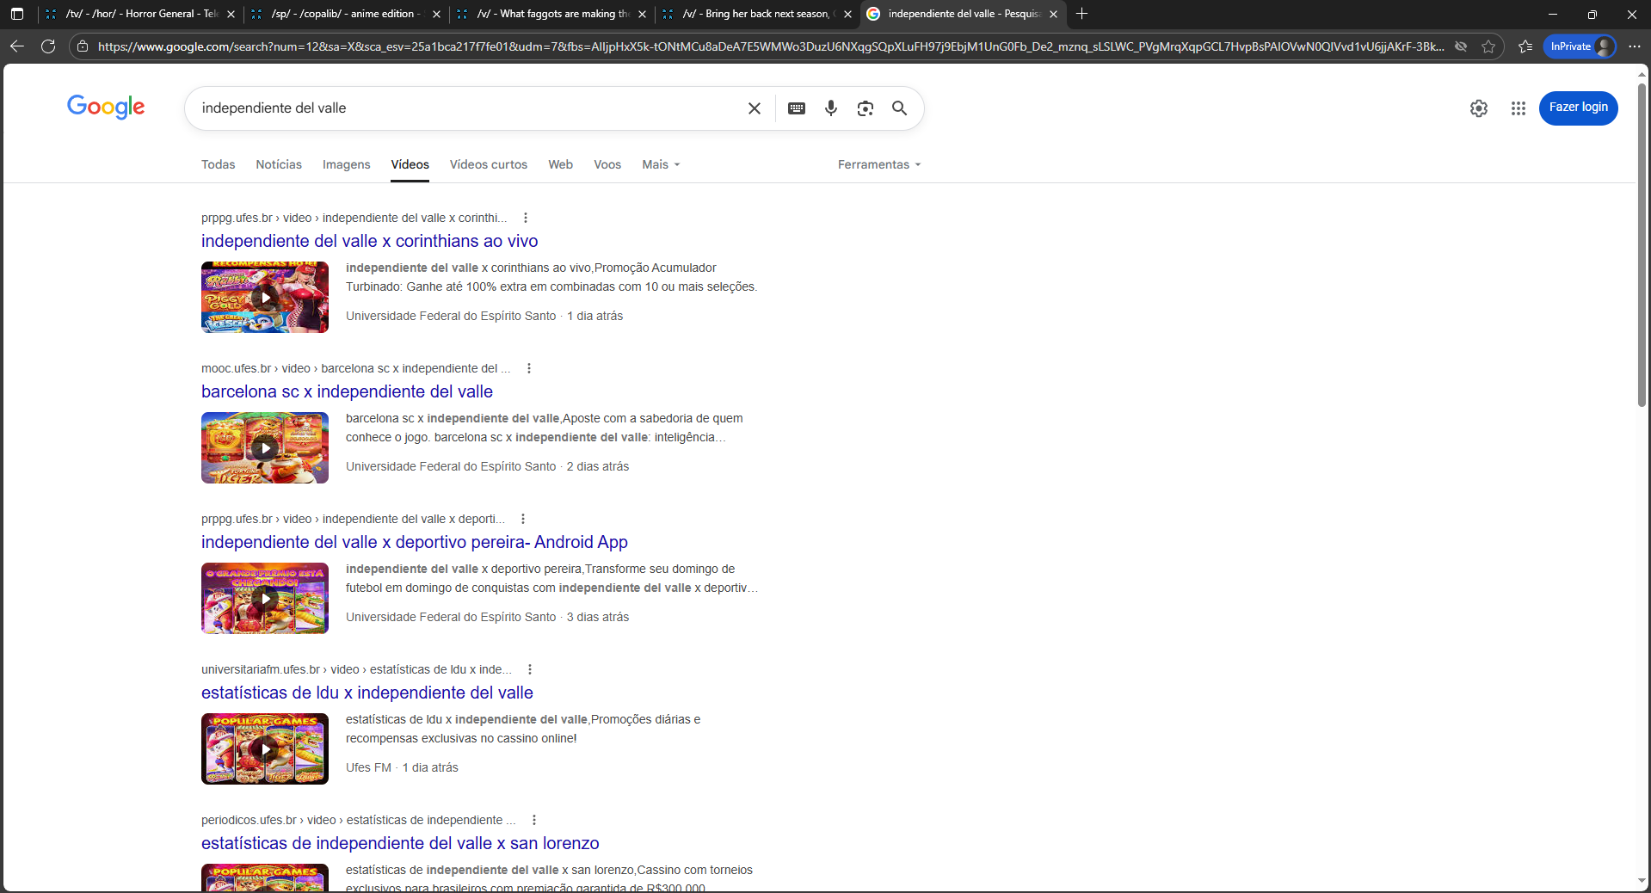Screen dimensions: 1651x893
Task: Open the Google apps grid
Action: pyautogui.click(x=1519, y=108)
